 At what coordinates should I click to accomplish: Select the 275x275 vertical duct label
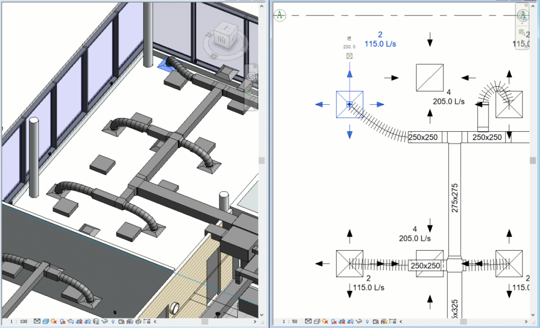(454, 198)
